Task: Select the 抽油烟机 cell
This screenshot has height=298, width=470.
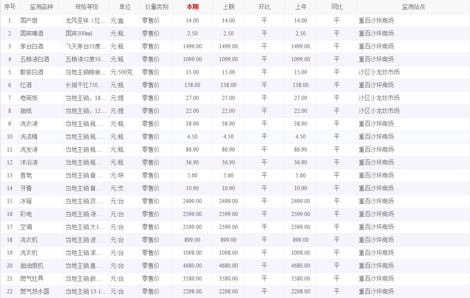Action: click(32, 266)
